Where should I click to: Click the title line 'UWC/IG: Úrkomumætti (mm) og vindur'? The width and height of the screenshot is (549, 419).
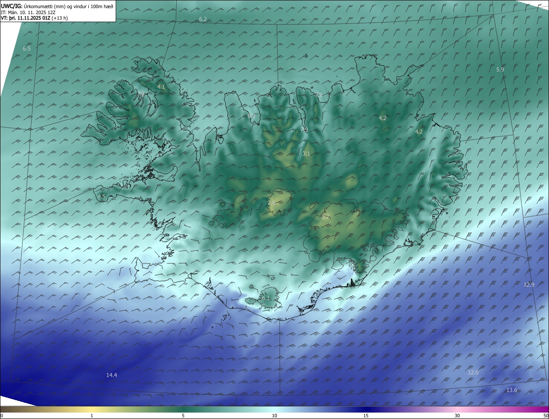(57, 6)
